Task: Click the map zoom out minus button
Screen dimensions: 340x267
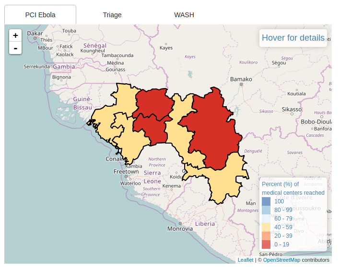Action: 15,48
